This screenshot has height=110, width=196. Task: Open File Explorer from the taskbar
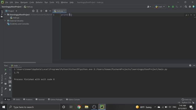86,107
